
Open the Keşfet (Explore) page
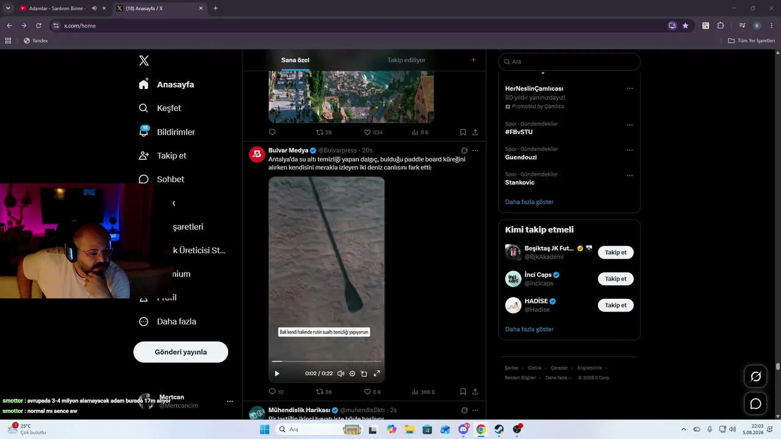160,108
